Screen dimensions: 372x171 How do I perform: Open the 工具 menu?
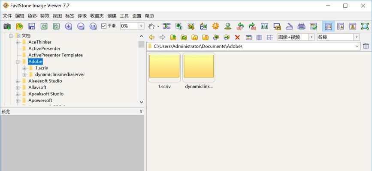[124, 16]
